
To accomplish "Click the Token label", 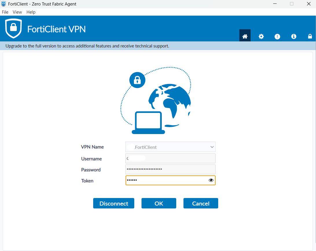I will [x=87, y=181].
